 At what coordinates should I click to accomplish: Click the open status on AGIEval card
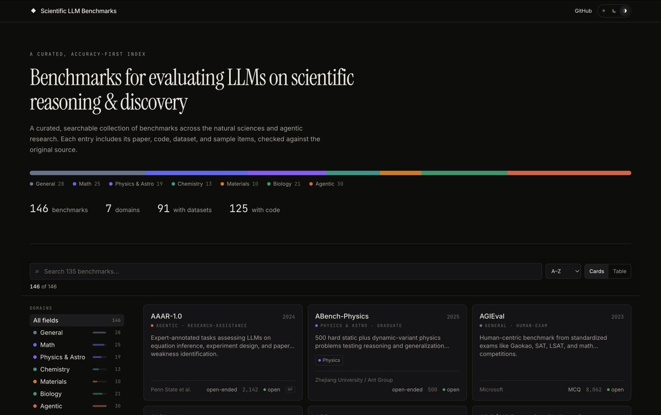click(615, 390)
